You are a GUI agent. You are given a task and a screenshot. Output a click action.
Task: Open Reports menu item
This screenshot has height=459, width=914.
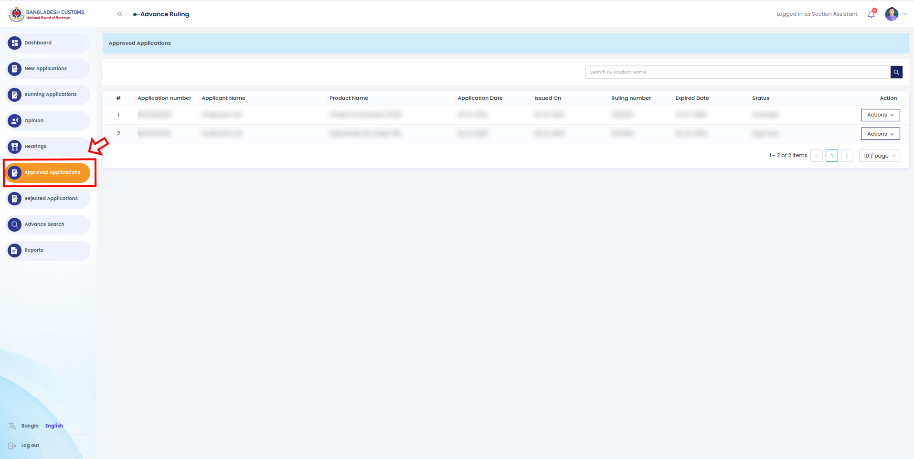click(x=48, y=250)
